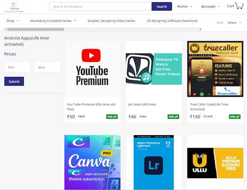Click the Cart text link
Screen dimensions: 247x190
[x=231, y=6]
